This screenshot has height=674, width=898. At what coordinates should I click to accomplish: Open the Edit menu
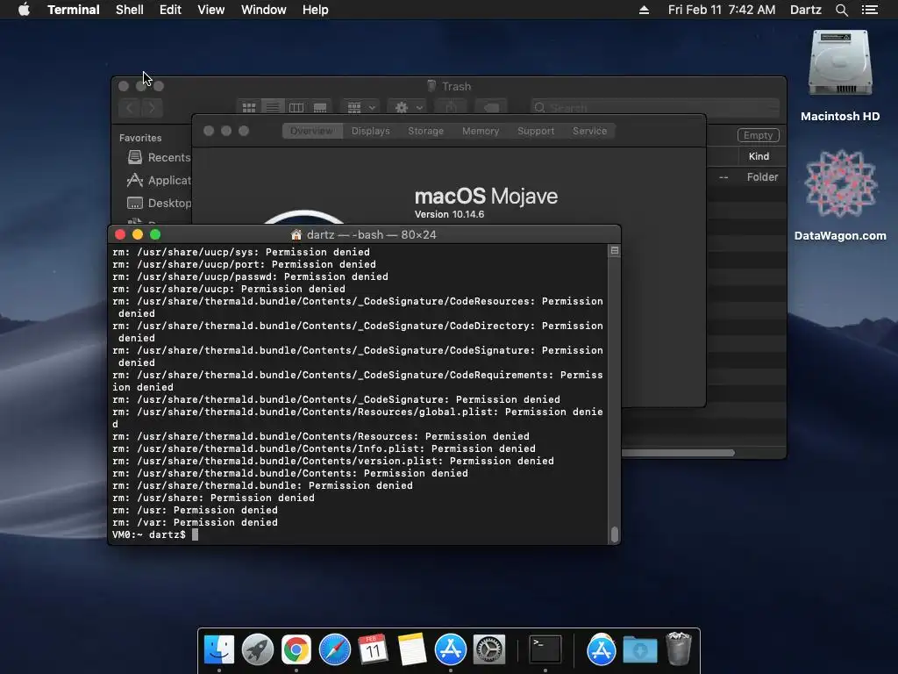point(170,10)
